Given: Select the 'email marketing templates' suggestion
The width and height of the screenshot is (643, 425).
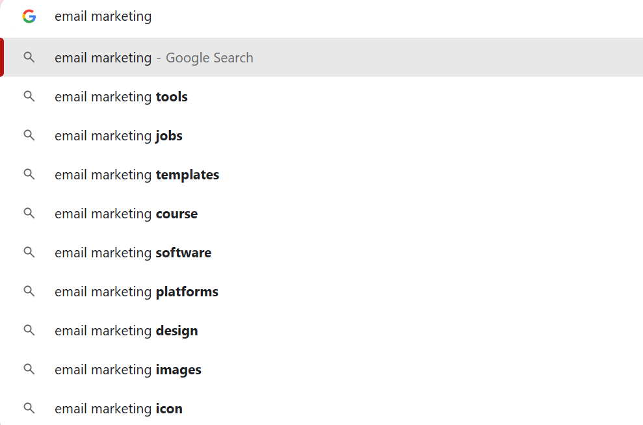Looking at the screenshot, I should coord(137,175).
